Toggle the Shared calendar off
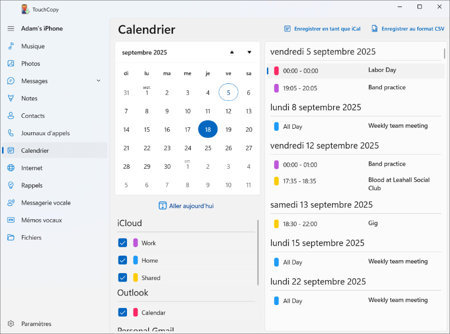 [122, 278]
